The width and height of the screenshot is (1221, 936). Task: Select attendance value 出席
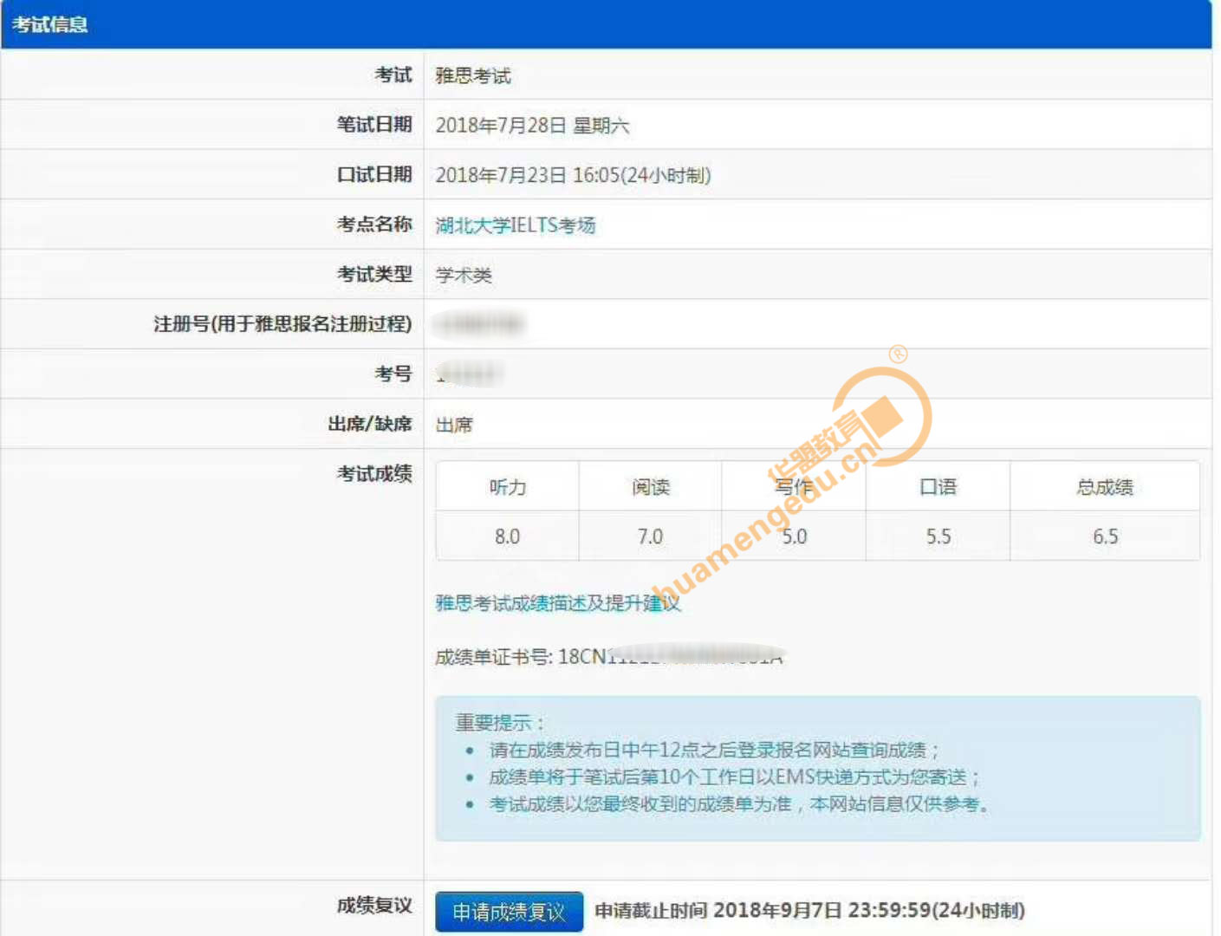454,425
